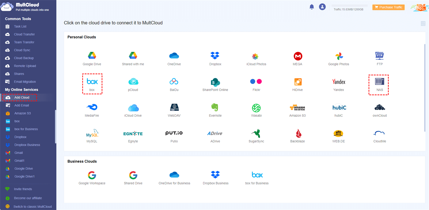Viewport: 429px width, 210px height.
Task: Add the BaiDu cloud drive
Action: (x=174, y=82)
